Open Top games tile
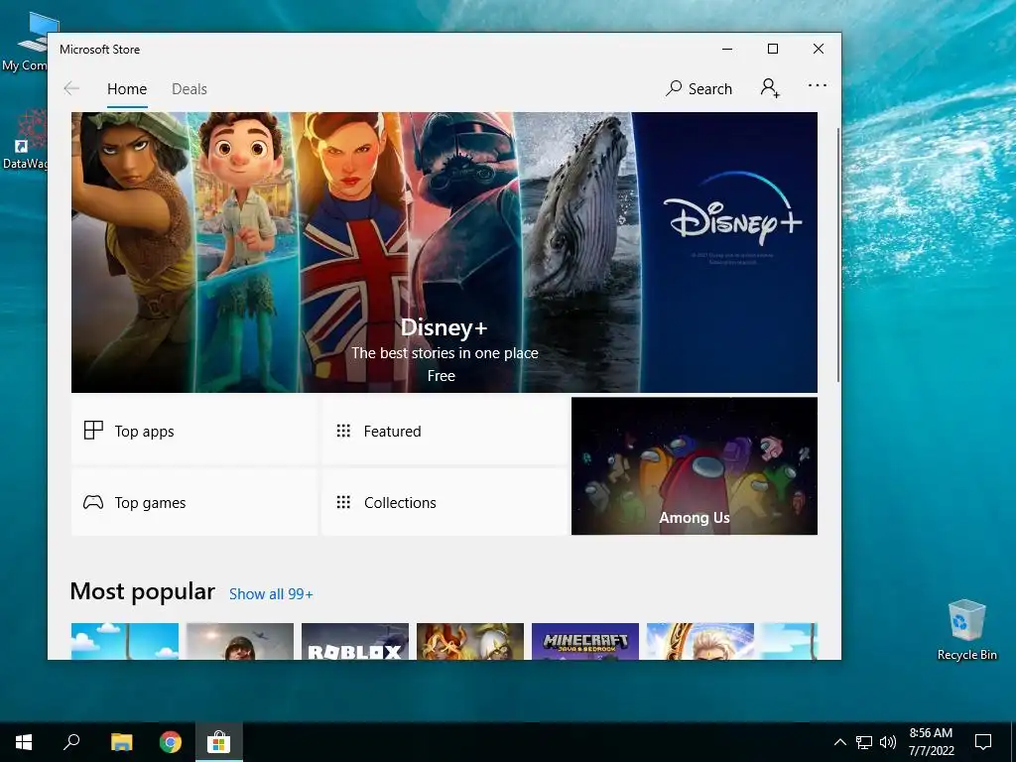The image size is (1016, 762). [x=194, y=502]
